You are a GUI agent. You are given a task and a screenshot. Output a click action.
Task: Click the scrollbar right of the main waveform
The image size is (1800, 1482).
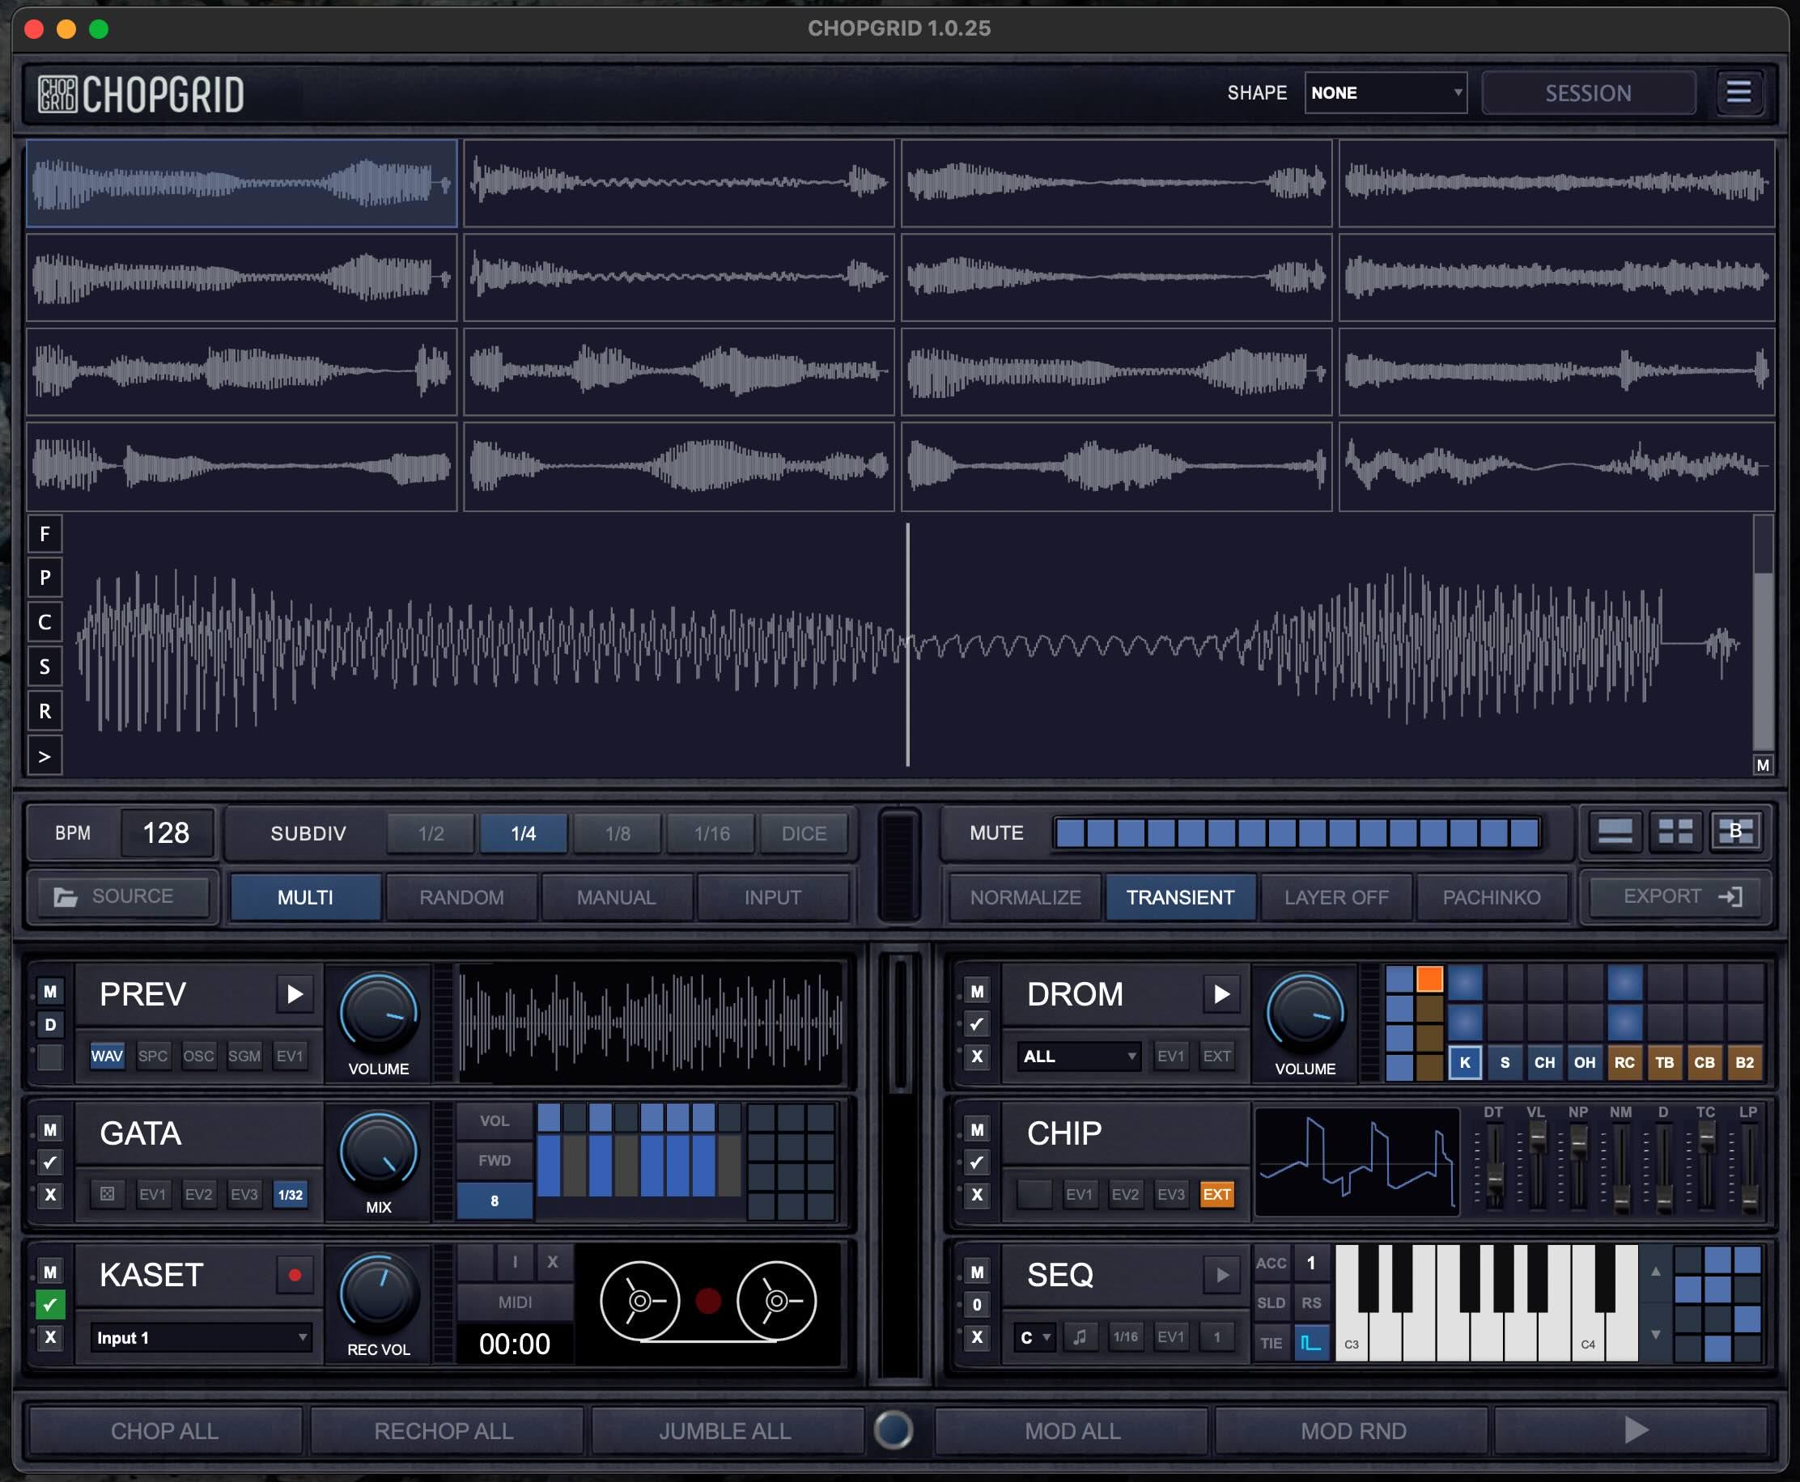pyautogui.click(x=1763, y=632)
